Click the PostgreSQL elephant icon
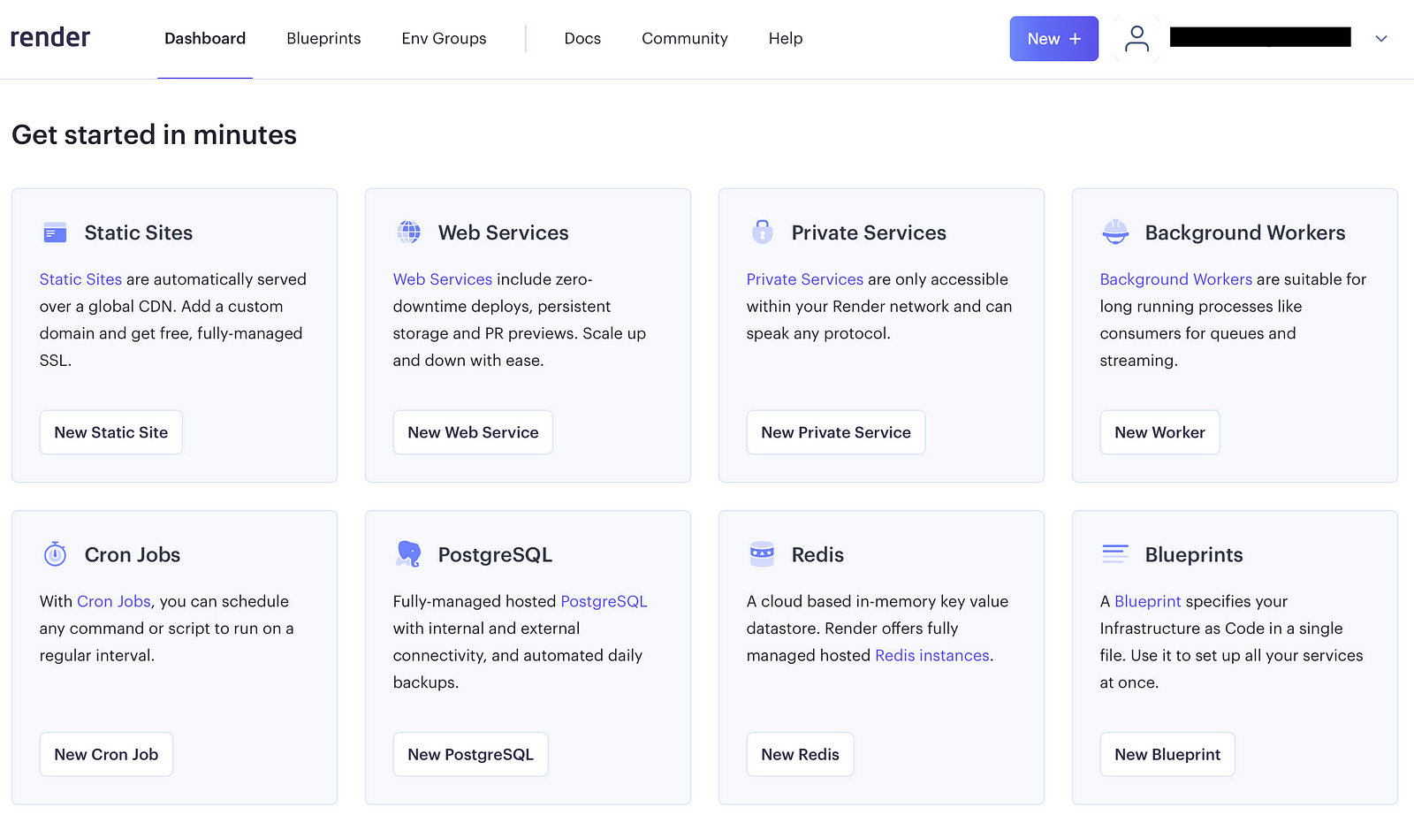The width and height of the screenshot is (1414, 815). (x=408, y=554)
